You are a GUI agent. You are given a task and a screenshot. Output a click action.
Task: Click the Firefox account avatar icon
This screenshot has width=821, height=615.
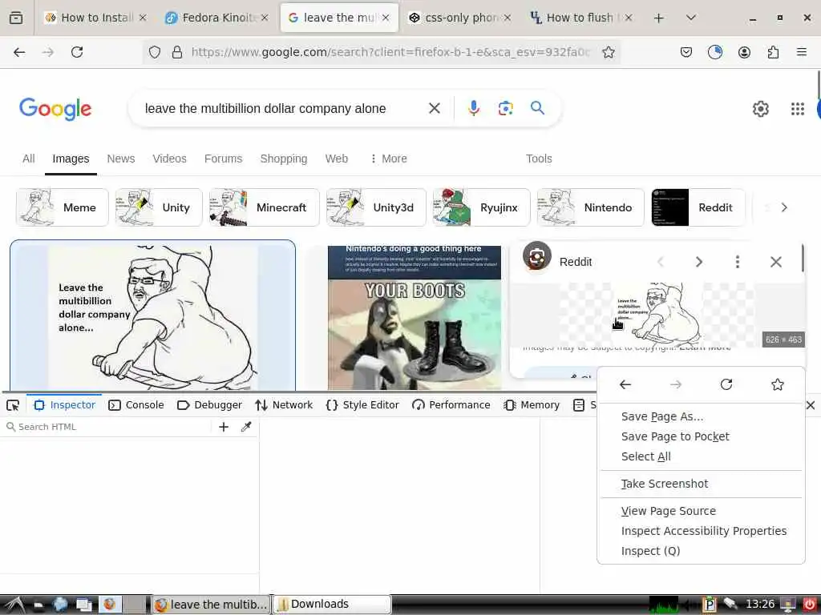point(744,52)
